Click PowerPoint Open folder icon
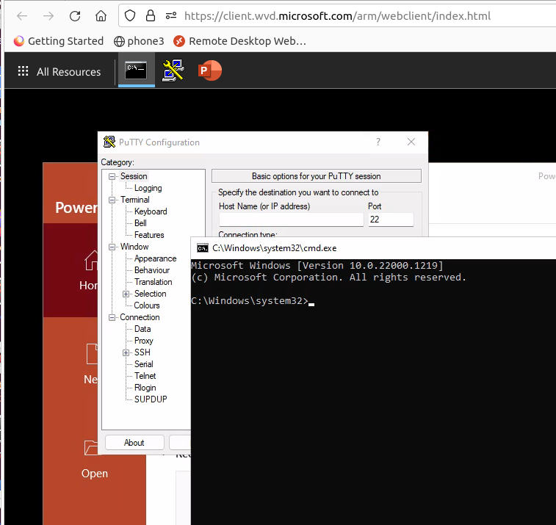The image size is (556, 525). [x=91, y=448]
